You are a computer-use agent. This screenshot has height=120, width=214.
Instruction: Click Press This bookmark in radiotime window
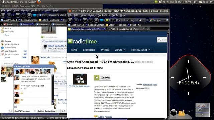point(134,25)
